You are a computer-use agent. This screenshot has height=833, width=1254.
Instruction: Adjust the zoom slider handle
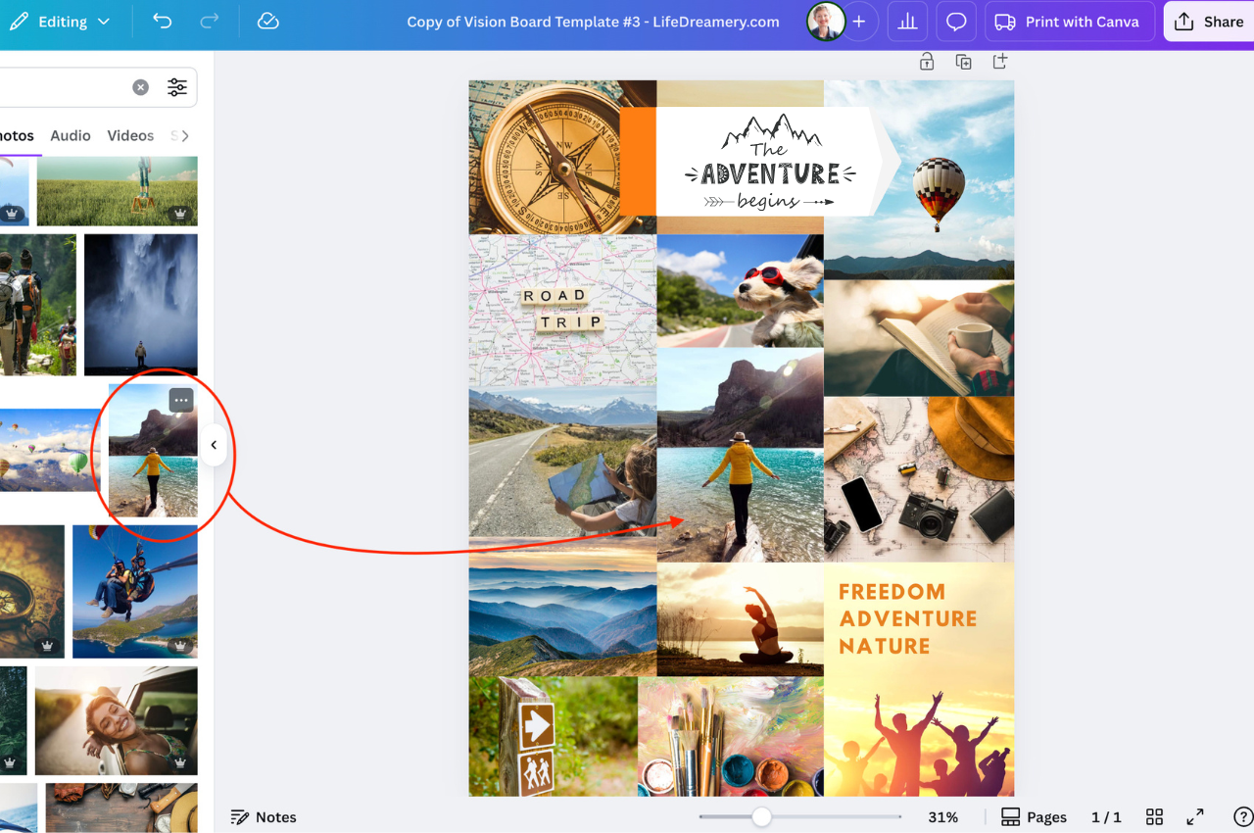[x=761, y=817]
